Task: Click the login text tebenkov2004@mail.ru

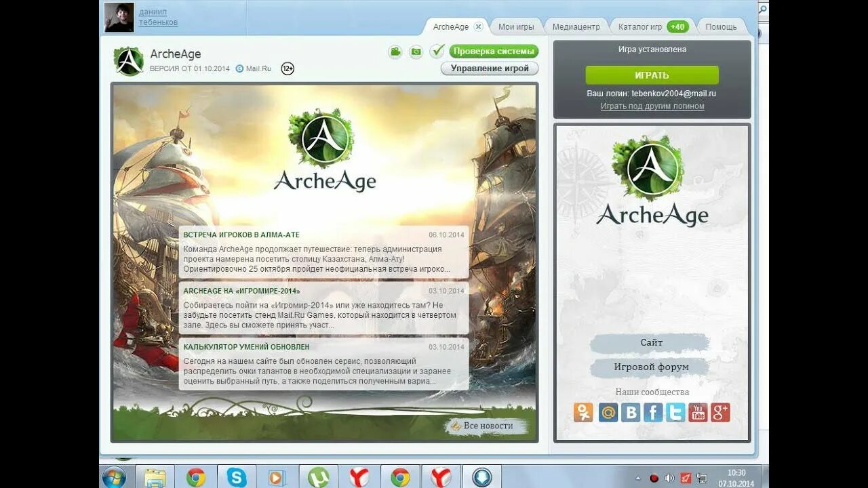Action: [673, 94]
